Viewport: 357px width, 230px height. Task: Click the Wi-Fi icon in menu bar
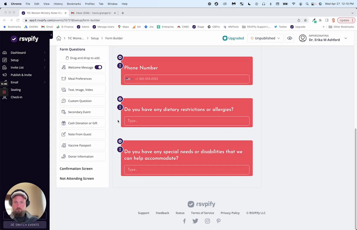tap(293, 4)
